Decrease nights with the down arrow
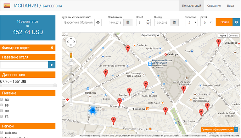 (148, 24)
